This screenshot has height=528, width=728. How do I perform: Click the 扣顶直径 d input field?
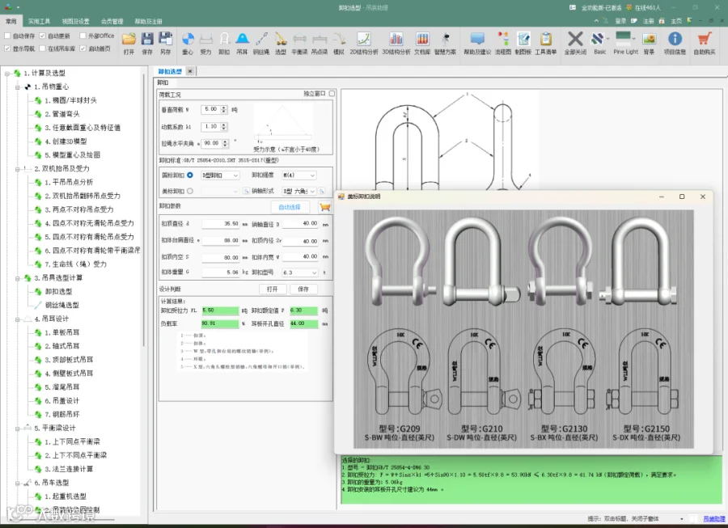coord(221,224)
